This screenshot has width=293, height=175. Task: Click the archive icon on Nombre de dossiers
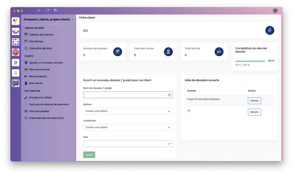117,52
